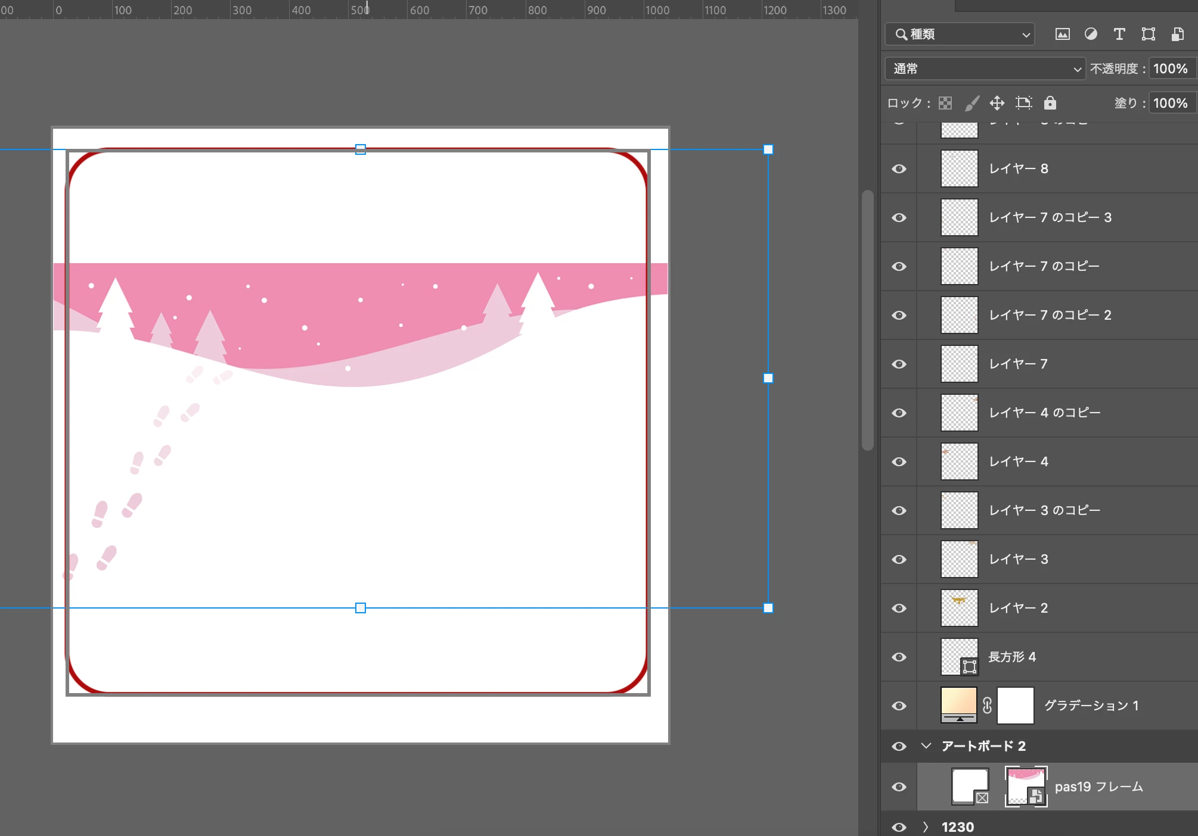The width and height of the screenshot is (1198, 836).
Task: Click the smart object filter icon
Action: (x=1177, y=35)
